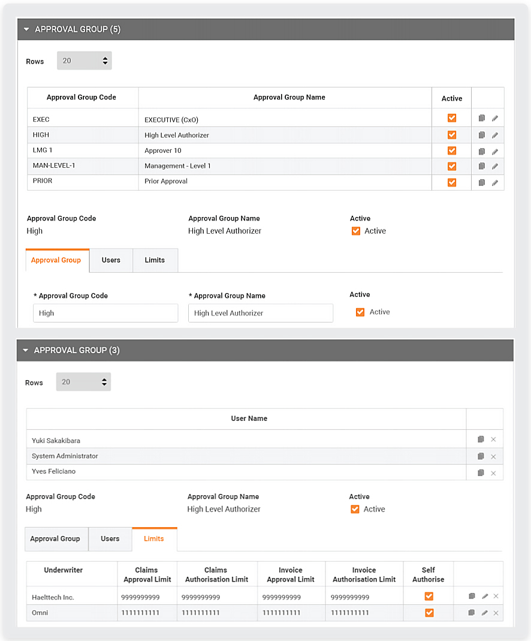The height and width of the screenshot is (641, 531).
Task: Remove user Yuki Sakakibara with X icon
Action: [x=493, y=440]
